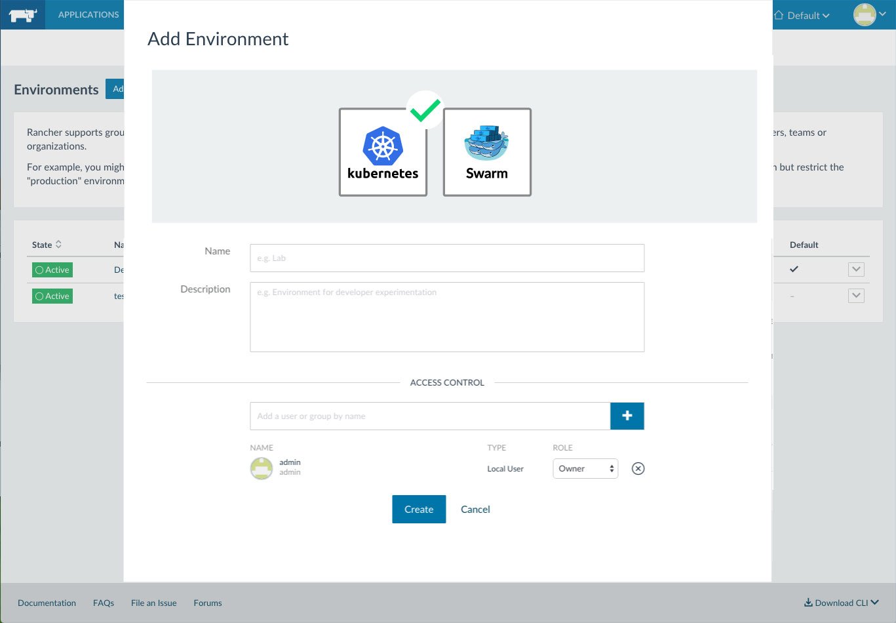Click the Rancher cow logo
The height and width of the screenshot is (623, 896).
click(x=22, y=14)
